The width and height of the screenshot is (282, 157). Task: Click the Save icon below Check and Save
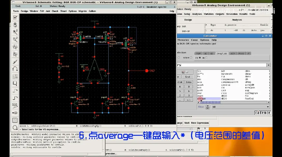[15, 25]
